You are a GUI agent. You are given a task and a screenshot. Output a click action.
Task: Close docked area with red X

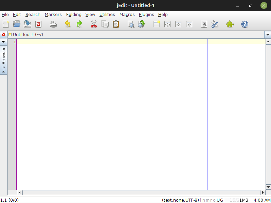coord(3,34)
